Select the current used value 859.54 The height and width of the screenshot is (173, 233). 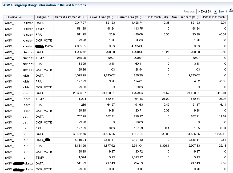110,99
